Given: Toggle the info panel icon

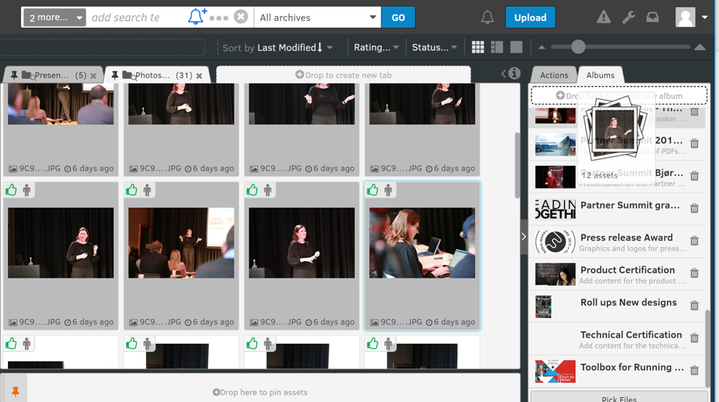Looking at the screenshot, I should click(514, 73).
